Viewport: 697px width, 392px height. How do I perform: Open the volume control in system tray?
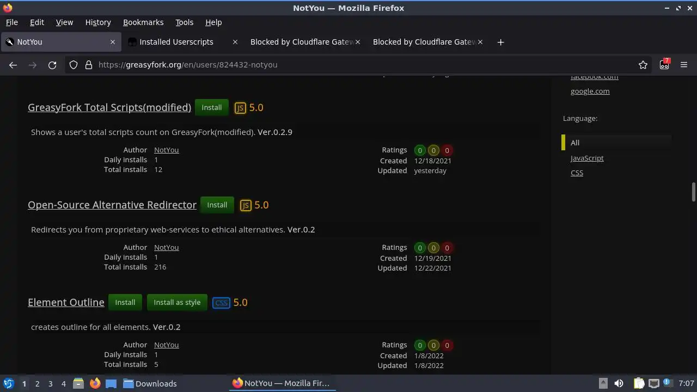coord(619,383)
